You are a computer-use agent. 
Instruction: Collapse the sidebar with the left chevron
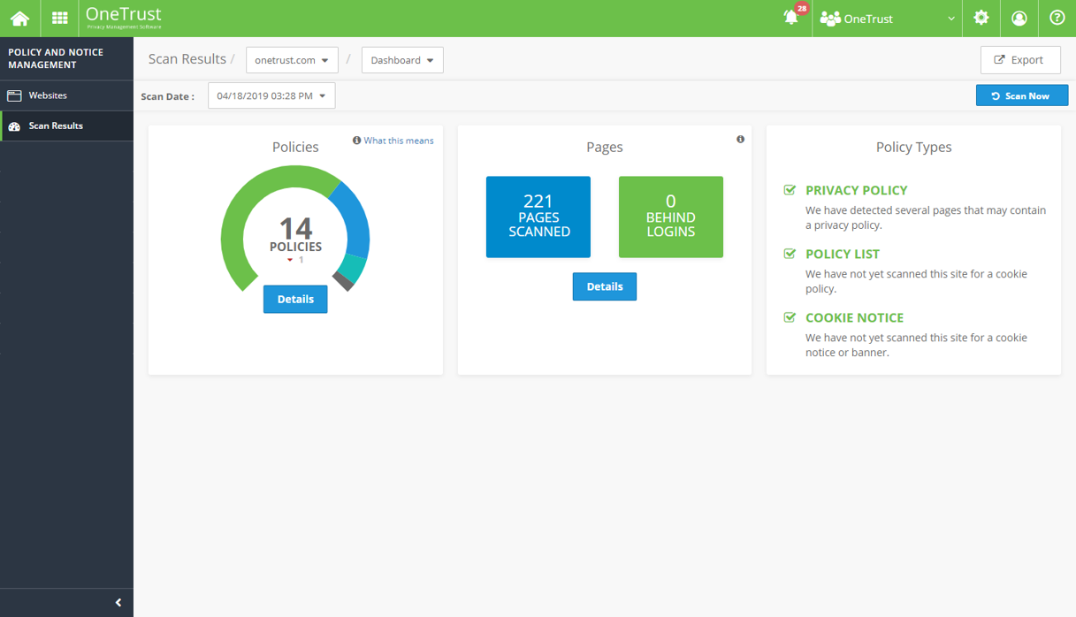coord(118,603)
